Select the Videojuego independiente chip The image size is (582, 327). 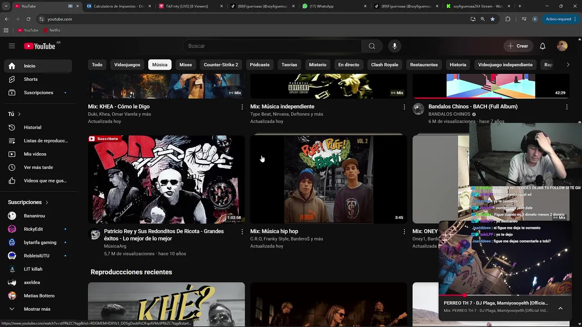click(x=505, y=64)
